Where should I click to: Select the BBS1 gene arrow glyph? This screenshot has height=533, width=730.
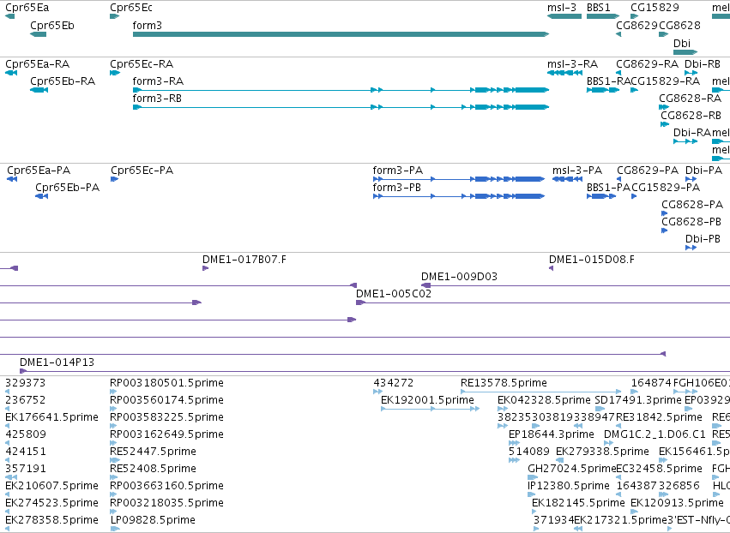[603, 16]
